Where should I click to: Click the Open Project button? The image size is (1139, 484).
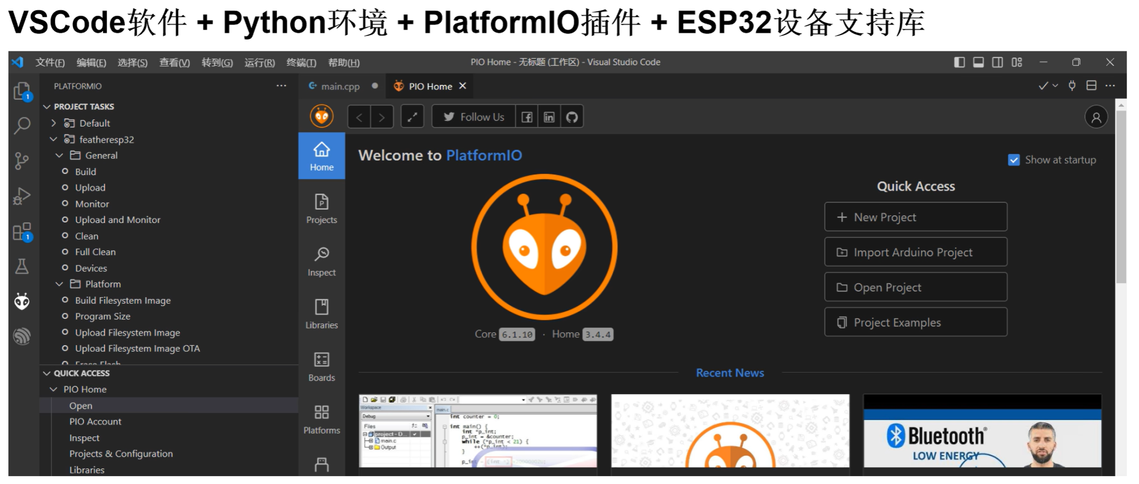915,287
